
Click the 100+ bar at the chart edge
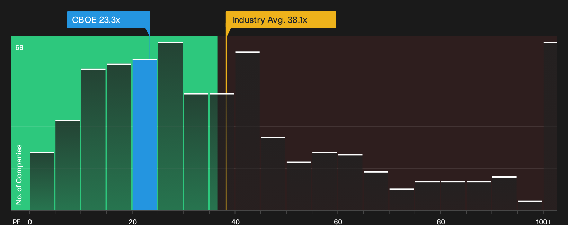(x=550, y=126)
